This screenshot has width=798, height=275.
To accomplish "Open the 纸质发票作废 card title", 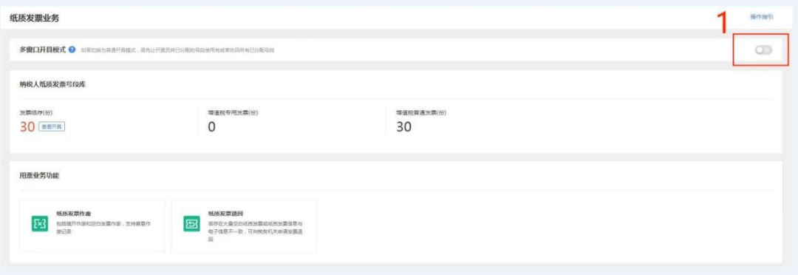I will coord(73,214).
